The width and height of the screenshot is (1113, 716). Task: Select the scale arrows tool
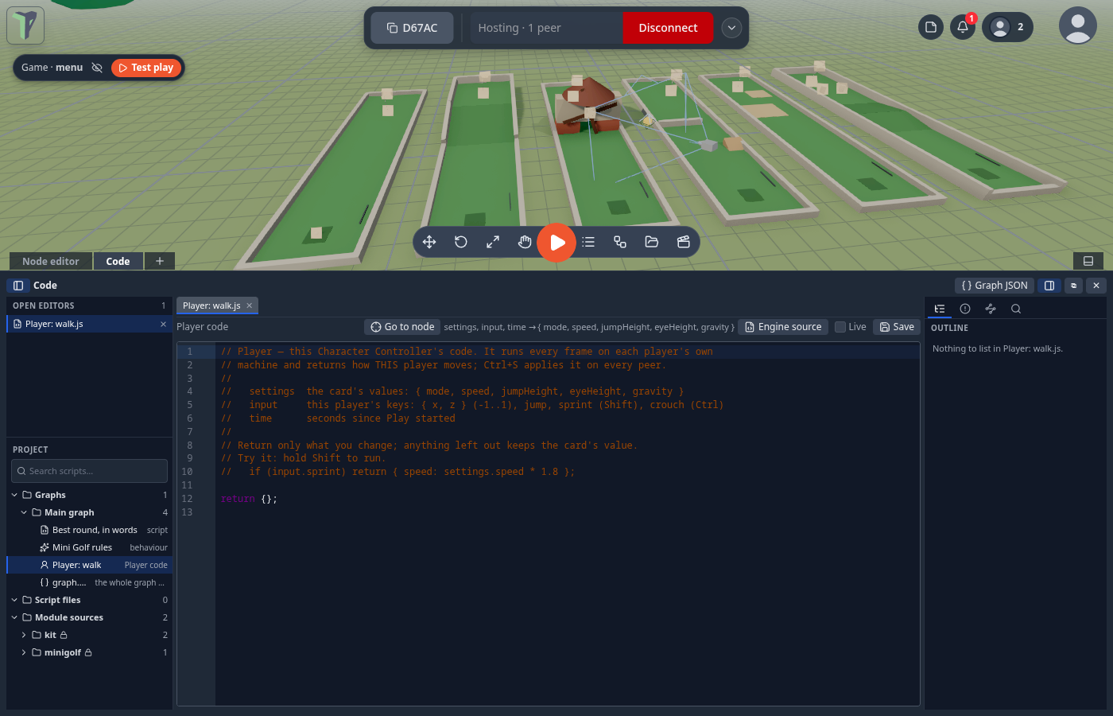(x=493, y=242)
